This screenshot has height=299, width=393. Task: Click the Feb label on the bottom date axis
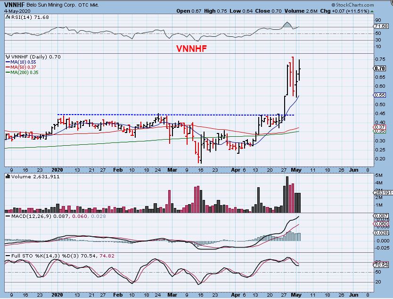pos(118,295)
